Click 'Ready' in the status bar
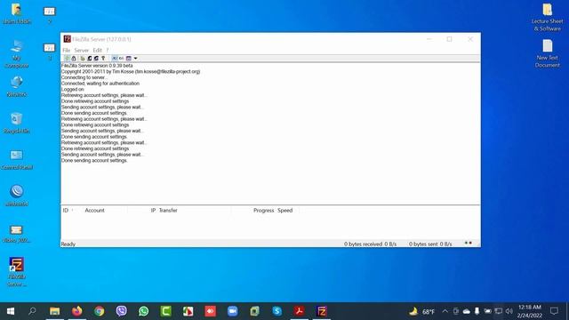 tap(68, 244)
